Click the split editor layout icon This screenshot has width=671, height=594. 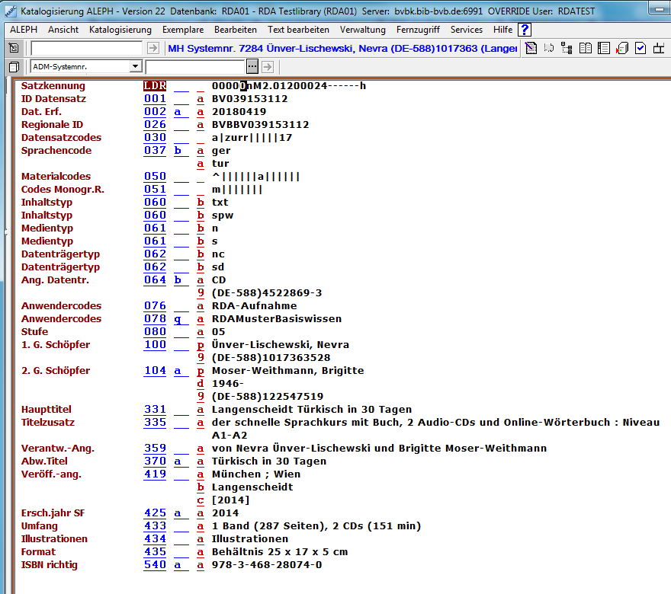pyautogui.click(x=660, y=48)
